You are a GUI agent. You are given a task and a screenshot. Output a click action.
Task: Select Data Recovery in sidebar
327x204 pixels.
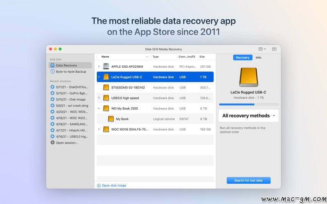[70, 65]
